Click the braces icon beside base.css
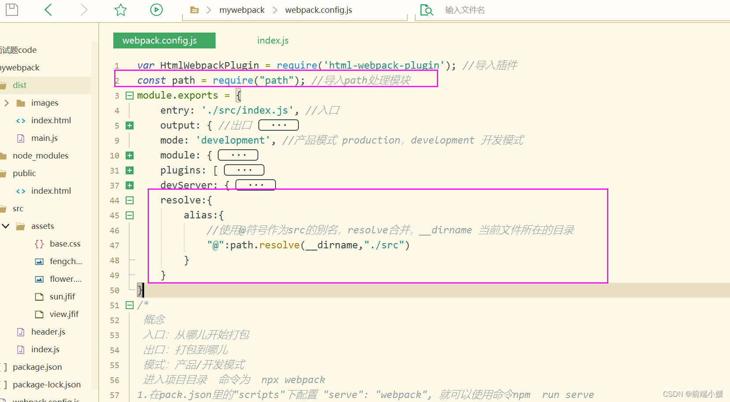The image size is (730, 402). point(39,243)
